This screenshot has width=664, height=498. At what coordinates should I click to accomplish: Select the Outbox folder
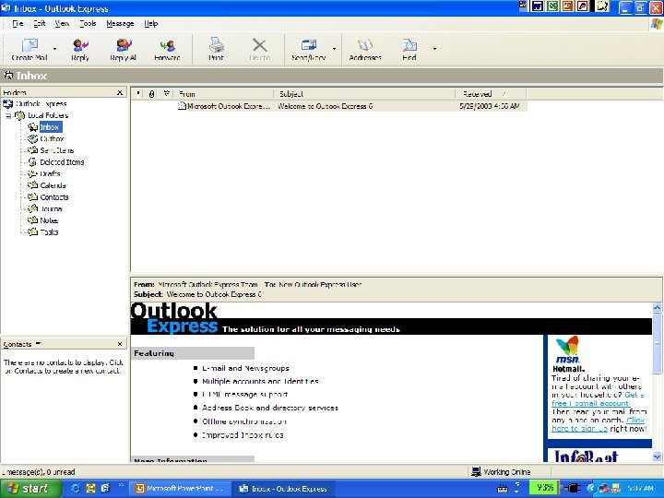coord(52,139)
